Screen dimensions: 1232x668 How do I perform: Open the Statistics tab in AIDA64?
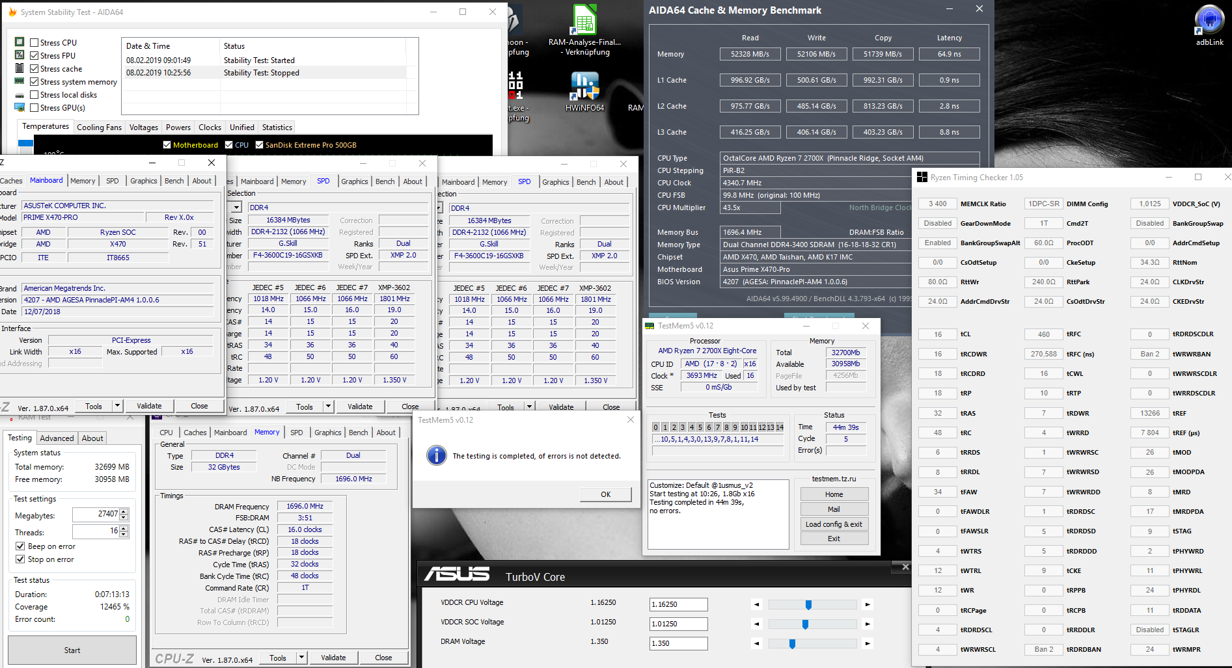tap(277, 127)
